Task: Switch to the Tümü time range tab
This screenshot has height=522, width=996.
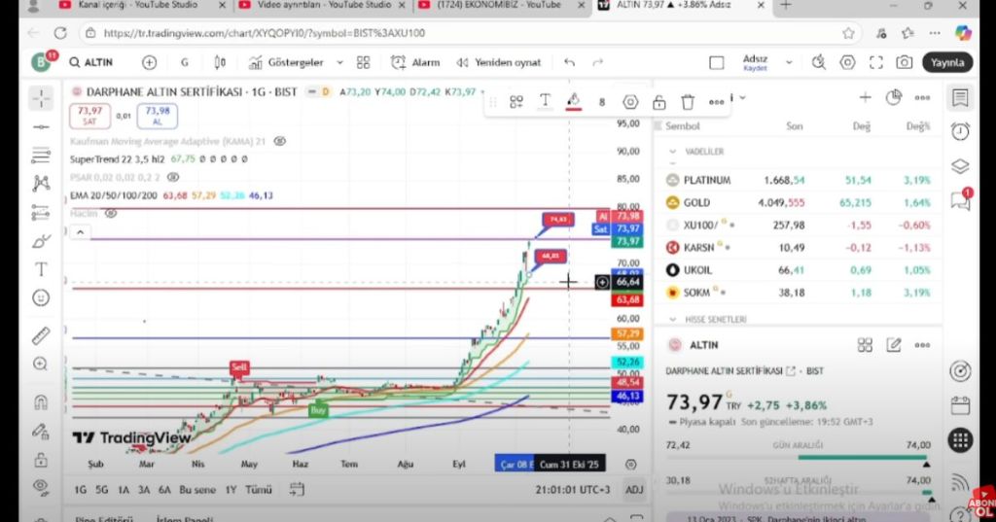Action: click(259, 490)
